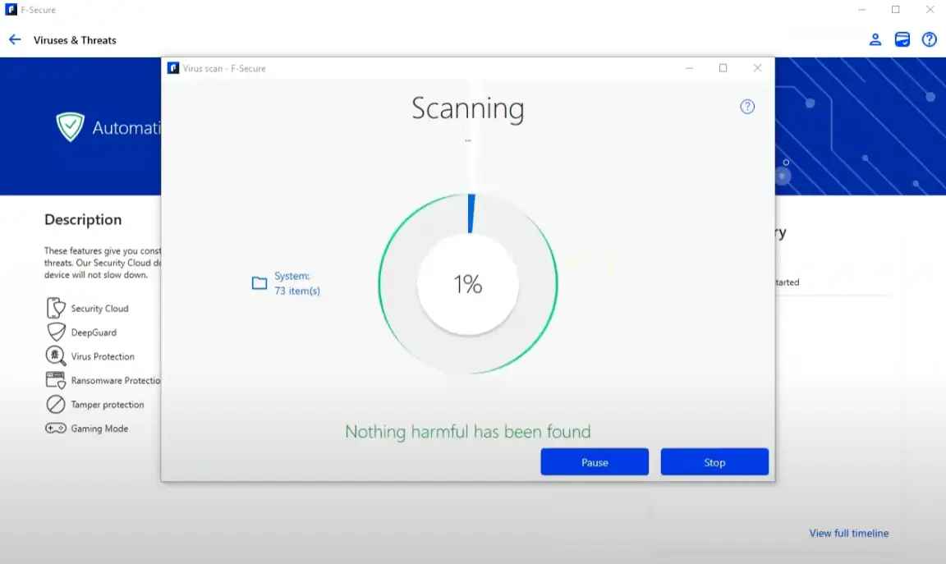Click the Tamper protection icon
This screenshot has height=564, width=946.
(x=56, y=405)
